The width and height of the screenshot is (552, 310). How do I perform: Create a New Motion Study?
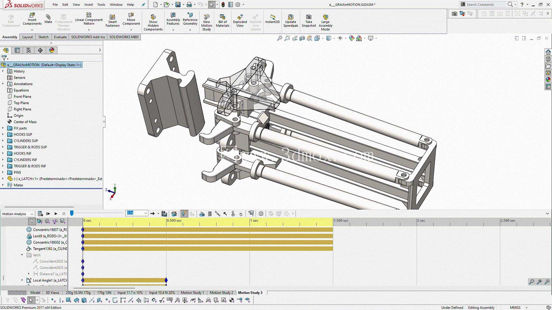point(207,22)
